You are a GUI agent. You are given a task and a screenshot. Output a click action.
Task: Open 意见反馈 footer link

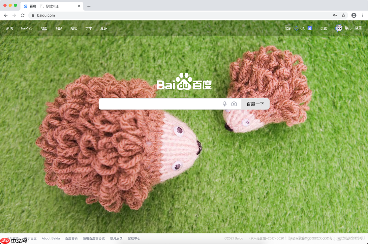coord(116,238)
